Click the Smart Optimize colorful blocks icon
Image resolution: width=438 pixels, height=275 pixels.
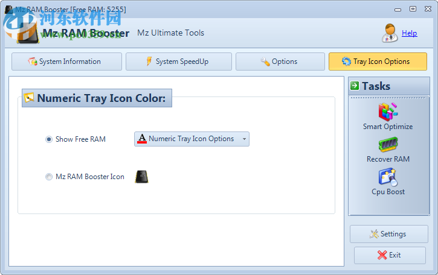[388, 112]
